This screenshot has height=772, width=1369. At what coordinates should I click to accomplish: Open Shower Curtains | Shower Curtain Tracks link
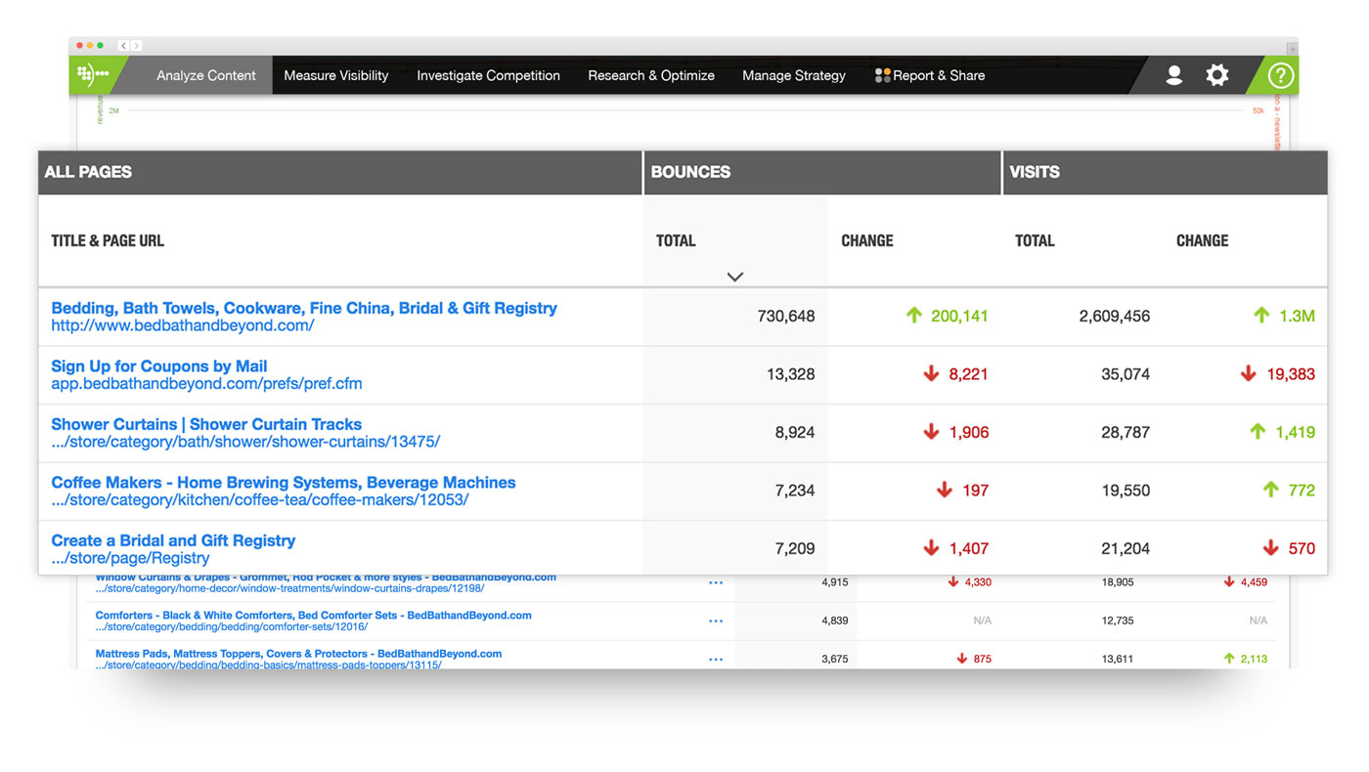[x=206, y=424]
